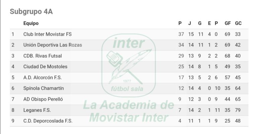The image size is (257, 134).
Task: Select CDB. Rivas Futsal team name
Action: point(43,56)
